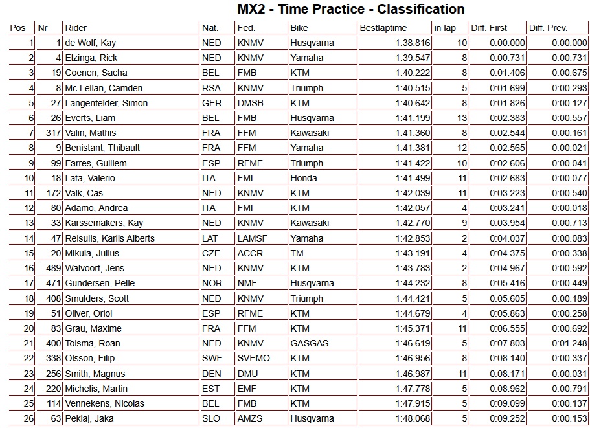
Task: Click the TM bike cell for Mikula, Julius
Action: (x=297, y=253)
